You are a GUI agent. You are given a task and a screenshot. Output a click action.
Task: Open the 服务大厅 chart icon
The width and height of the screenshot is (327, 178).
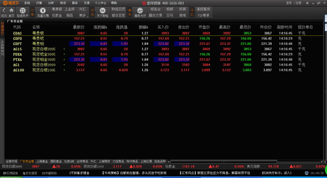[140, 10]
